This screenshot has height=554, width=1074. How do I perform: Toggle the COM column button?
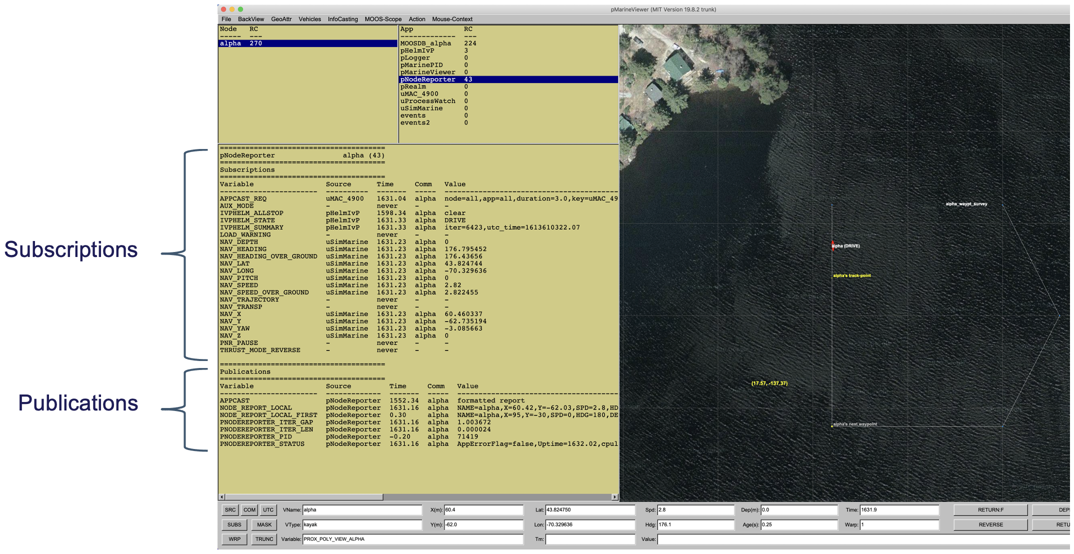click(249, 510)
